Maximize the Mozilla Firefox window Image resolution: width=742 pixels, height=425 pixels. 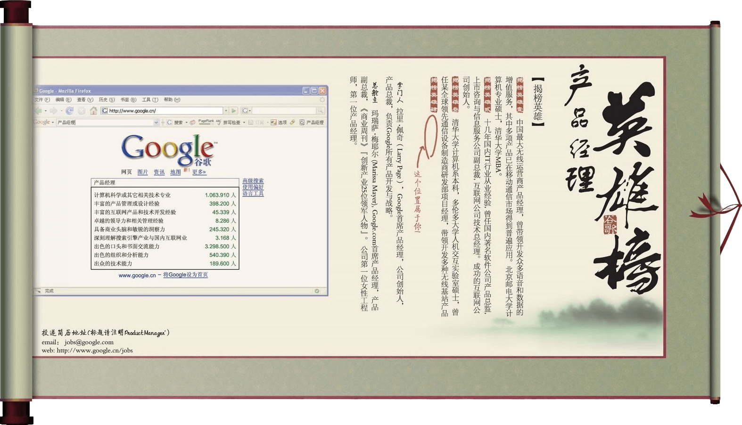click(x=314, y=90)
